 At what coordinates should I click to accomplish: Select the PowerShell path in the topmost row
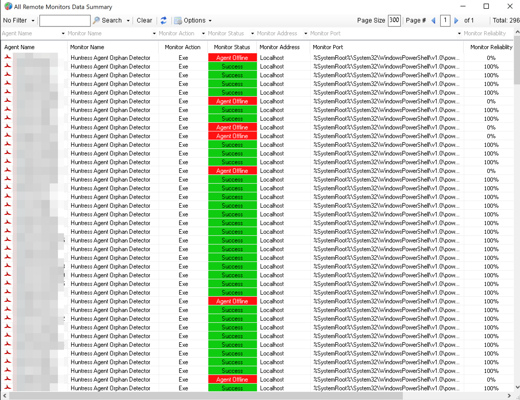coord(387,58)
